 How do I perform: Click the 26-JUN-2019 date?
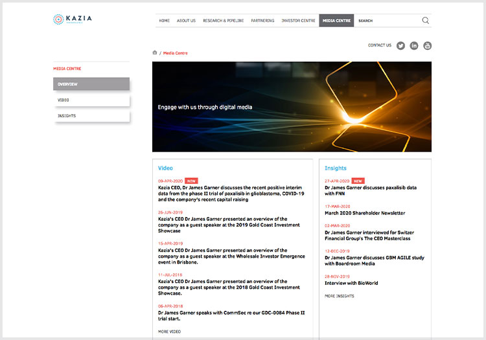tap(170, 212)
